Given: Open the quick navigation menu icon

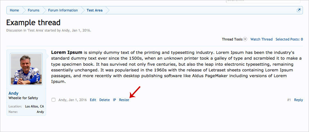Looking at the screenshot, I should point(299,10).
